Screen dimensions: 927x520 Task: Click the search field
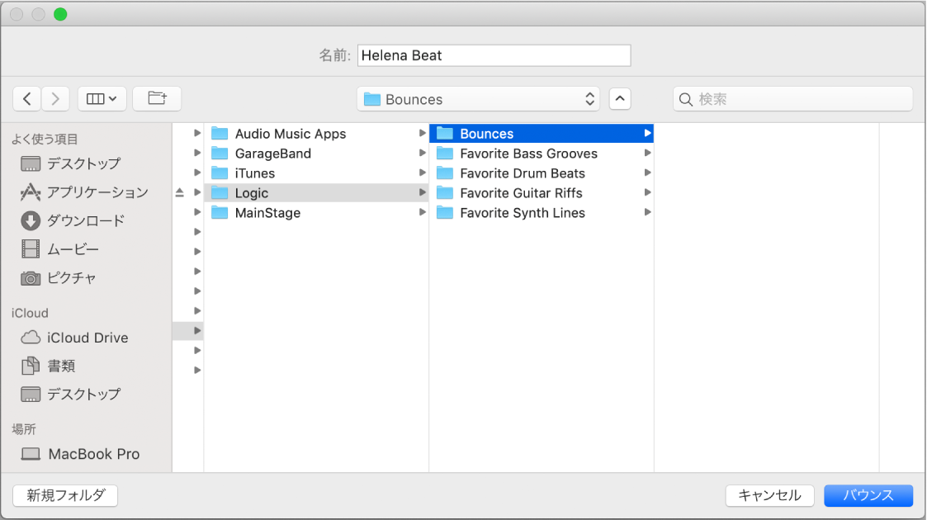(x=792, y=99)
